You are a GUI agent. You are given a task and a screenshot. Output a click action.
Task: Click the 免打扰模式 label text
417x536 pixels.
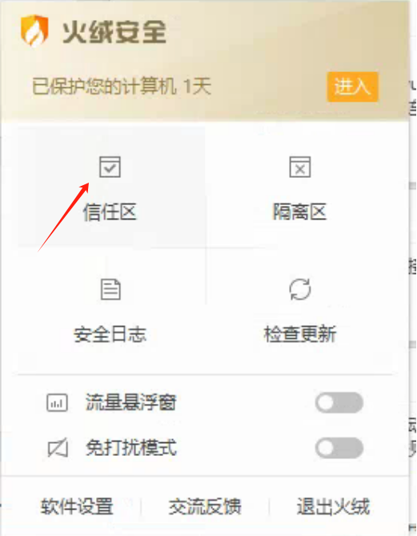[x=130, y=447]
